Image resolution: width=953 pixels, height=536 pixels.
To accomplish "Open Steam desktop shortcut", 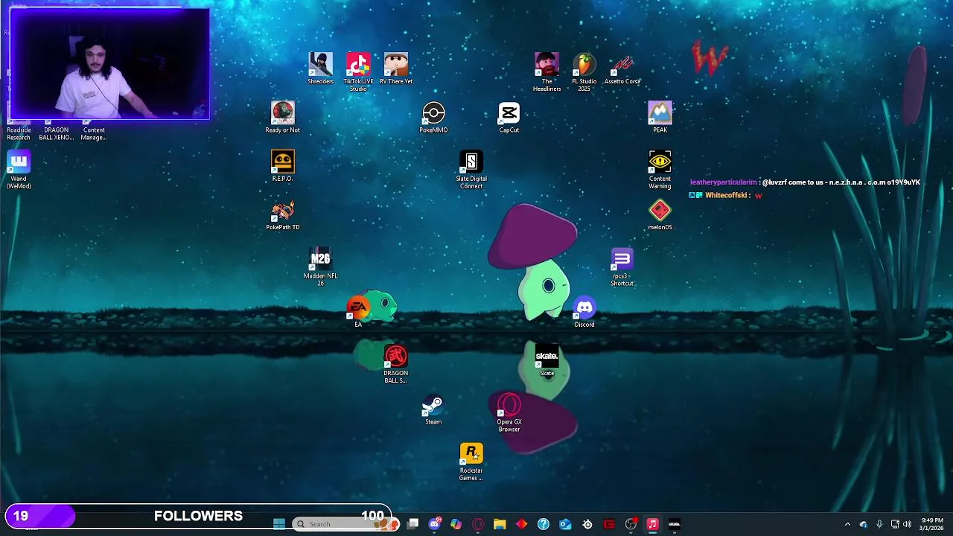I will click(433, 409).
